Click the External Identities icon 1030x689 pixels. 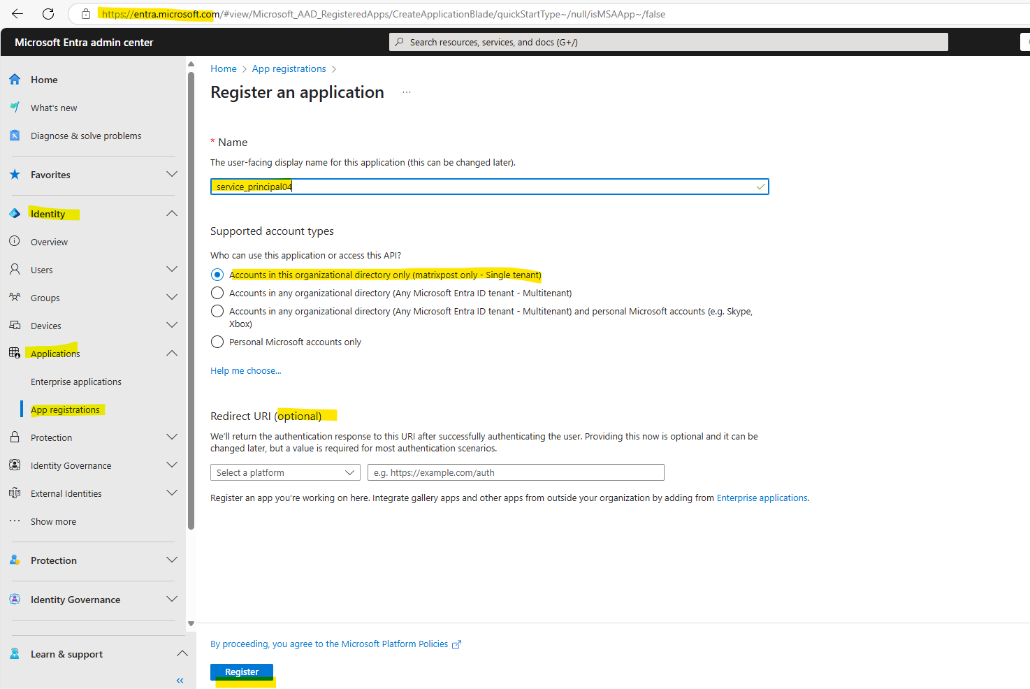pos(15,493)
